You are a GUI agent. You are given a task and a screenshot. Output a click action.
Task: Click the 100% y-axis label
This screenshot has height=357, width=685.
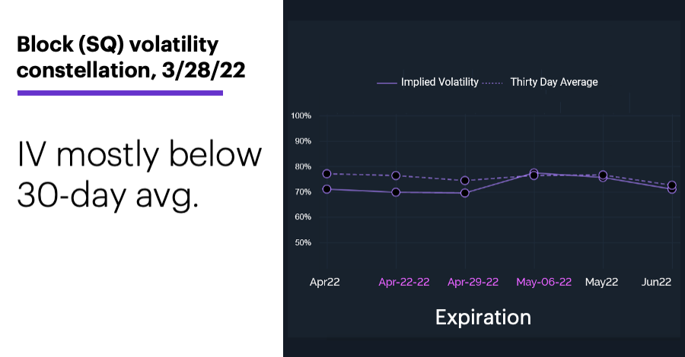(301, 116)
